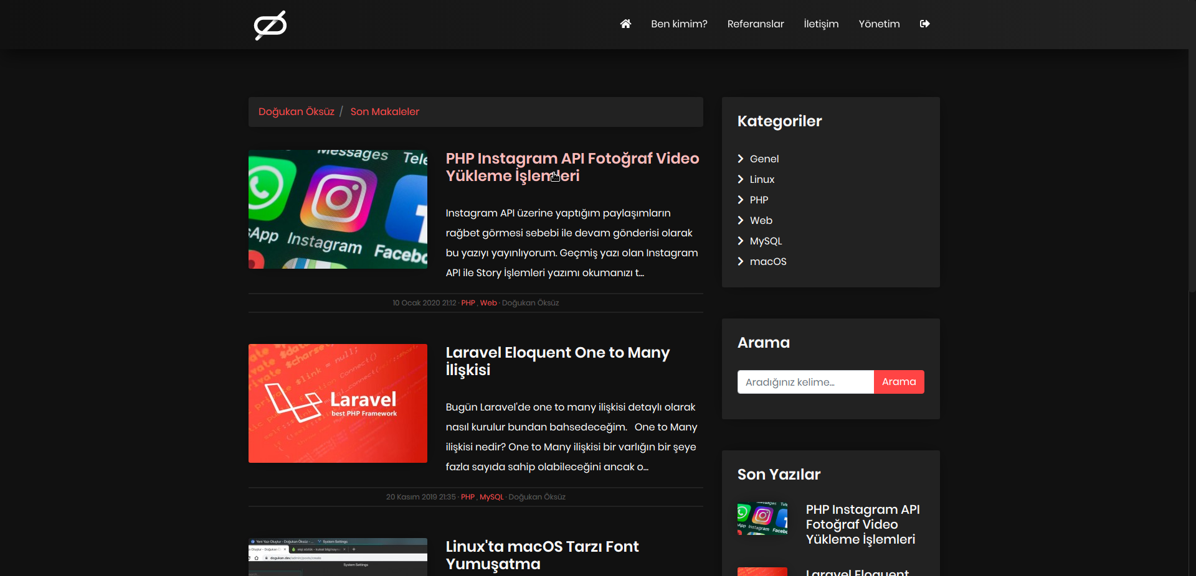Click Web tag under Instagram article
Image resolution: width=1196 pixels, height=576 pixels.
pyautogui.click(x=488, y=303)
